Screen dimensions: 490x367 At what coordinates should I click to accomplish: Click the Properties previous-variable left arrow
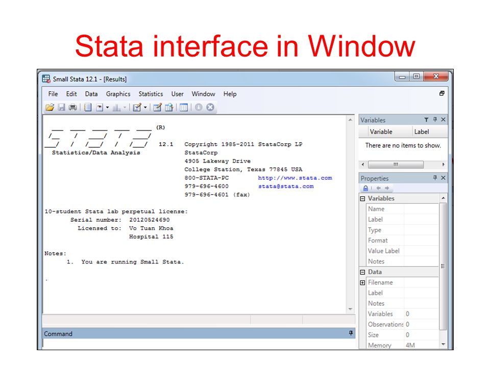coord(379,188)
